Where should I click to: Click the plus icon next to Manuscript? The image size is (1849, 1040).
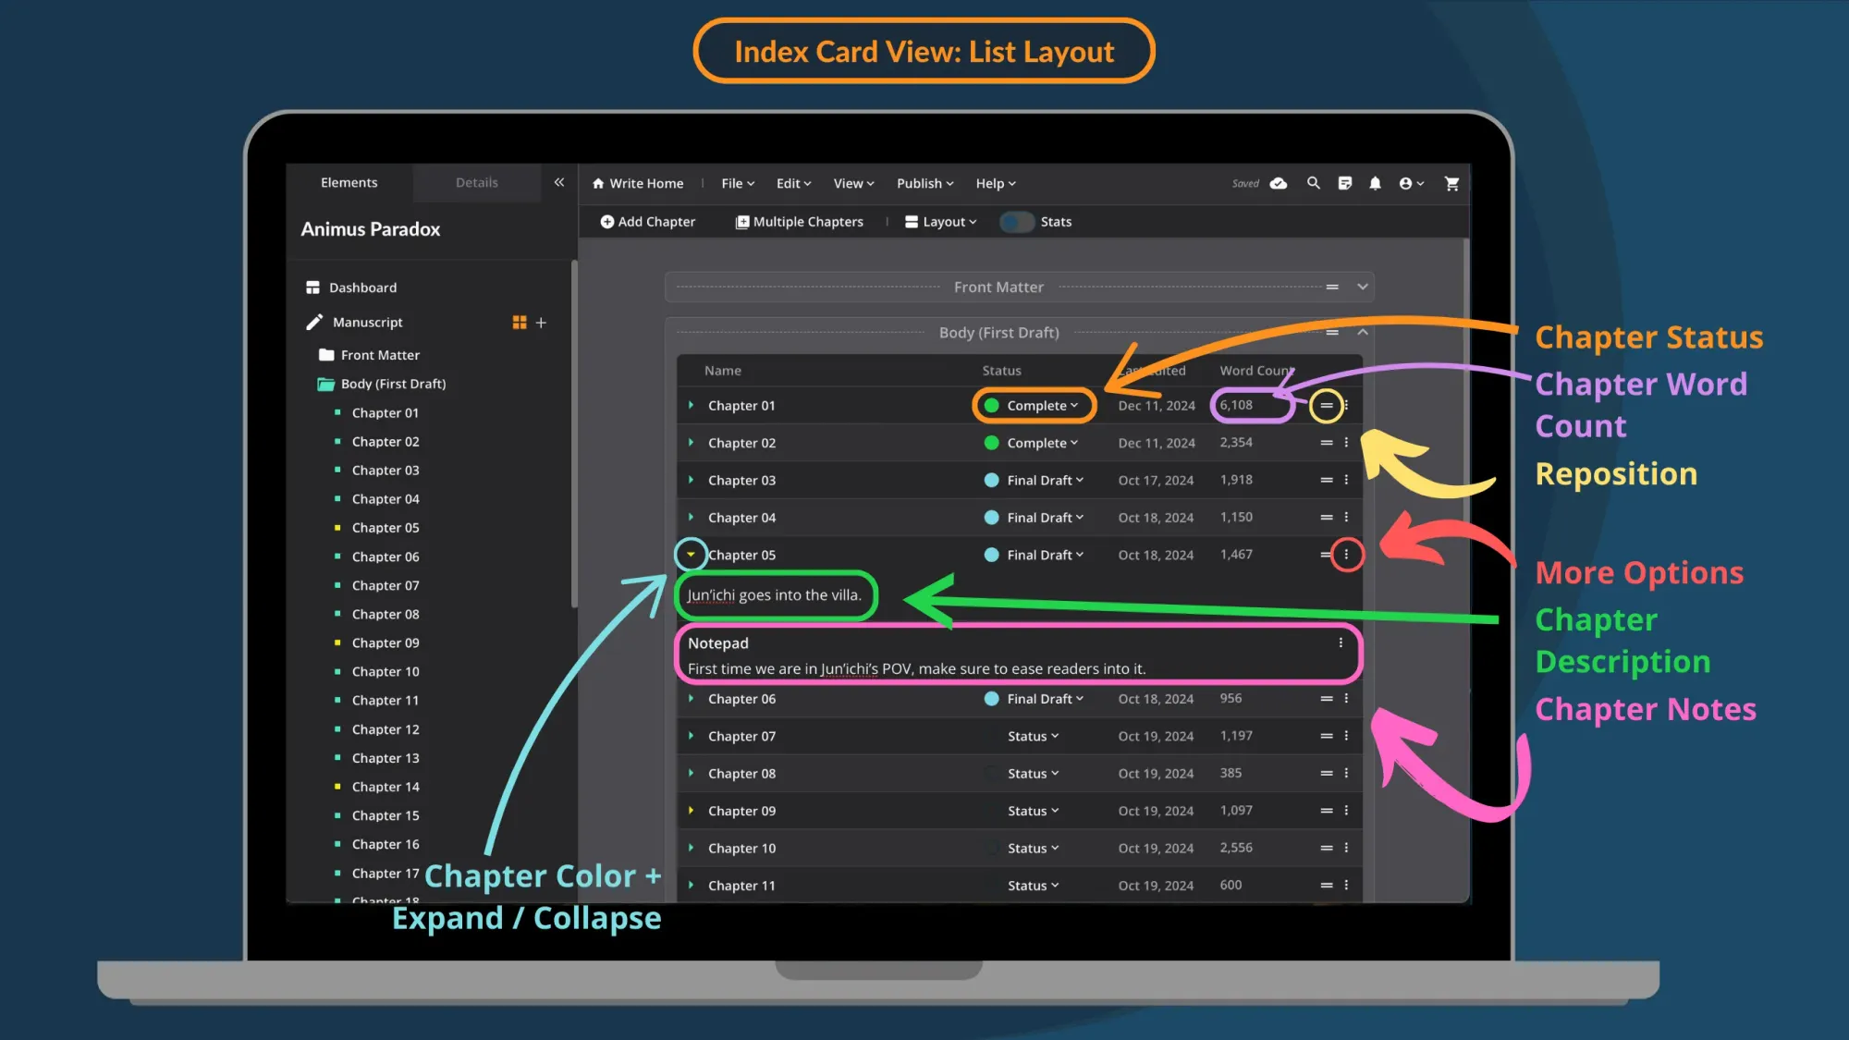coord(541,323)
